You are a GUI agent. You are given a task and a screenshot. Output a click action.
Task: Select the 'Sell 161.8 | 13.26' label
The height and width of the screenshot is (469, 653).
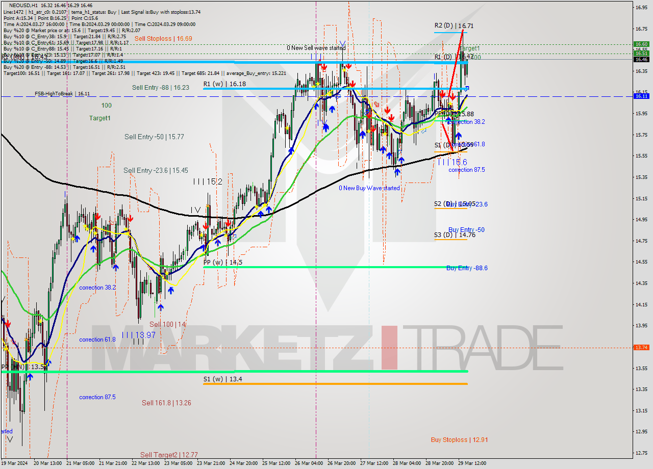click(x=166, y=403)
